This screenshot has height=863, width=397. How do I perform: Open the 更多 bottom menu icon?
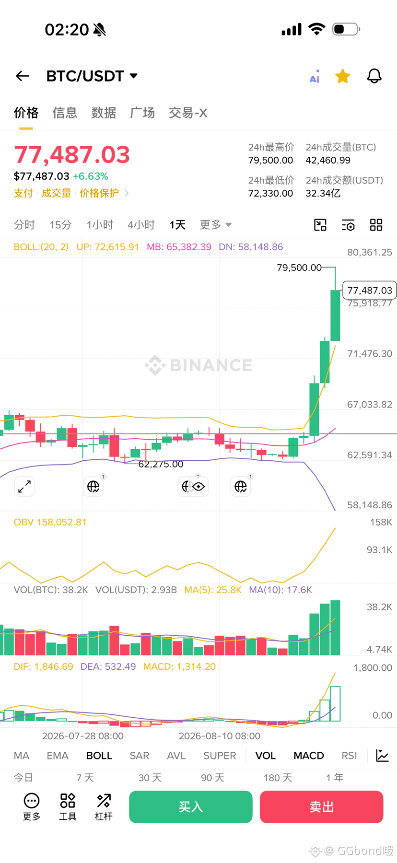pyautogui.click(x=32, y=807)
